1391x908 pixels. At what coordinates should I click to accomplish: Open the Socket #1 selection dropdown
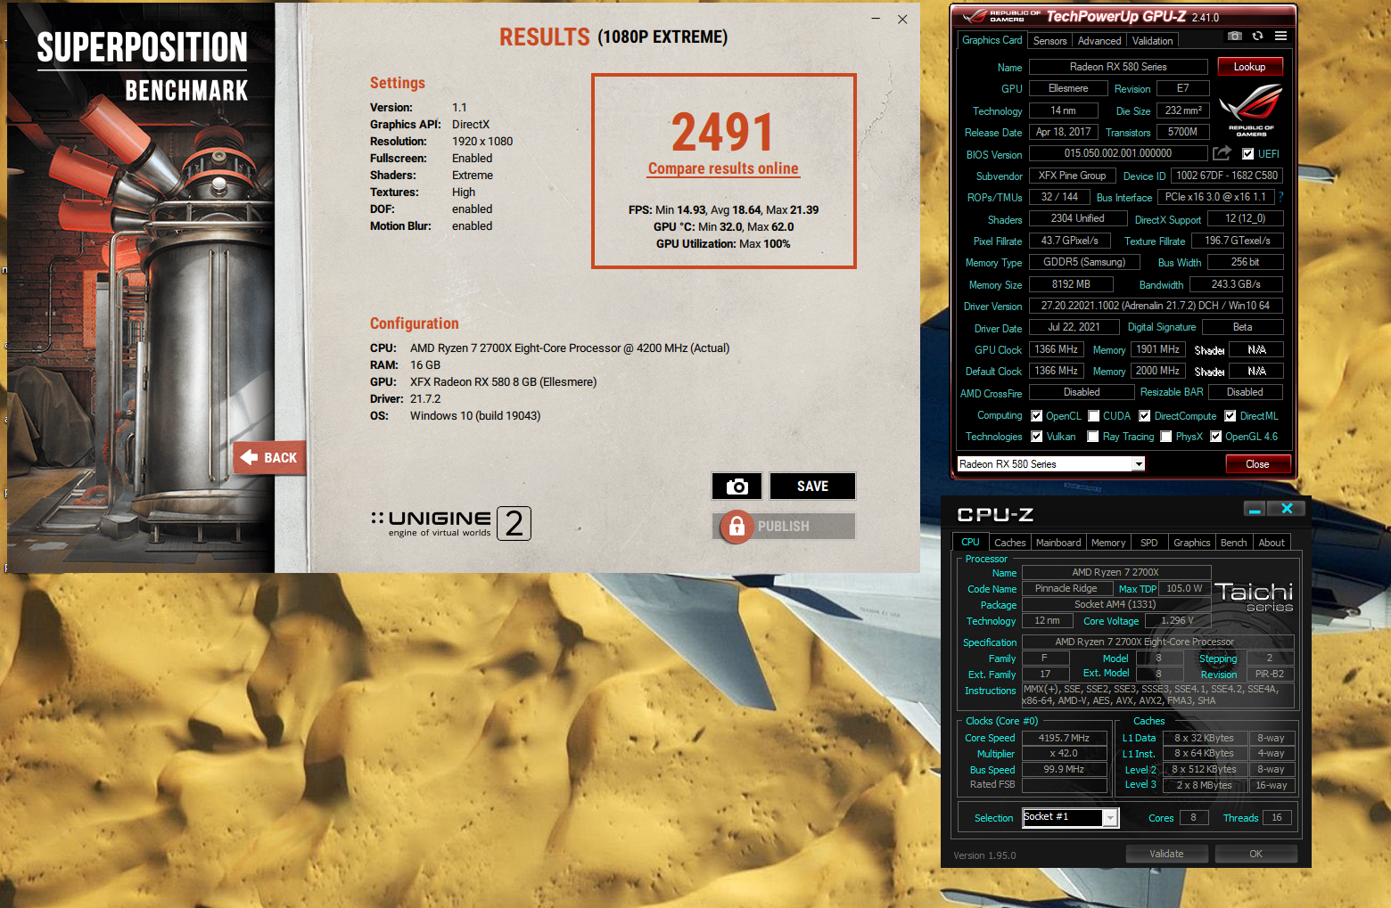pos(1110,817)
